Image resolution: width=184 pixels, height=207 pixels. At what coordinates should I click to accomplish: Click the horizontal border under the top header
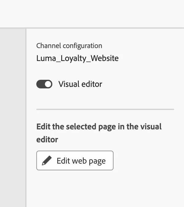tap(92, 28)
